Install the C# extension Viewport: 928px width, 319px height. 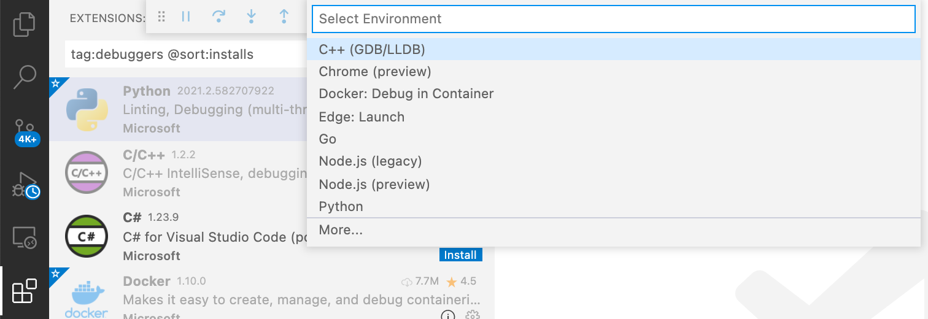coord(460,255)
